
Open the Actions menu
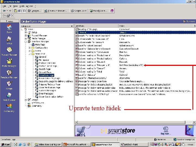[x=29, y=6]
